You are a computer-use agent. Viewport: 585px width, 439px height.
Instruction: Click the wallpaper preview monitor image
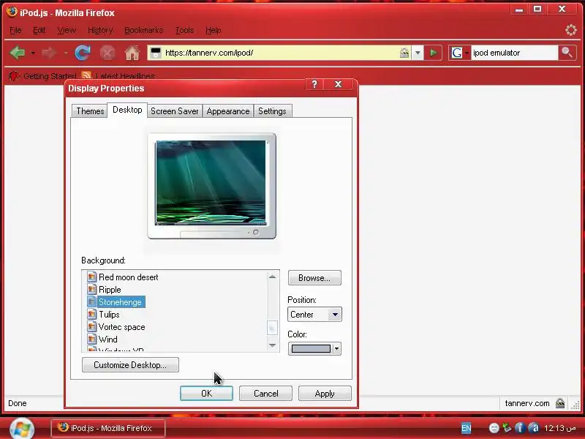coord(211,187)
